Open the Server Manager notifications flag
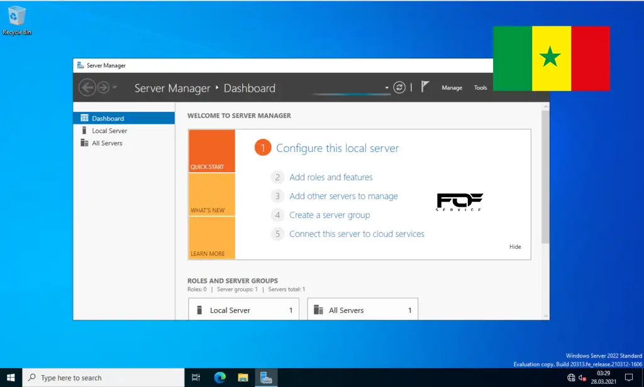 (425, 85)
